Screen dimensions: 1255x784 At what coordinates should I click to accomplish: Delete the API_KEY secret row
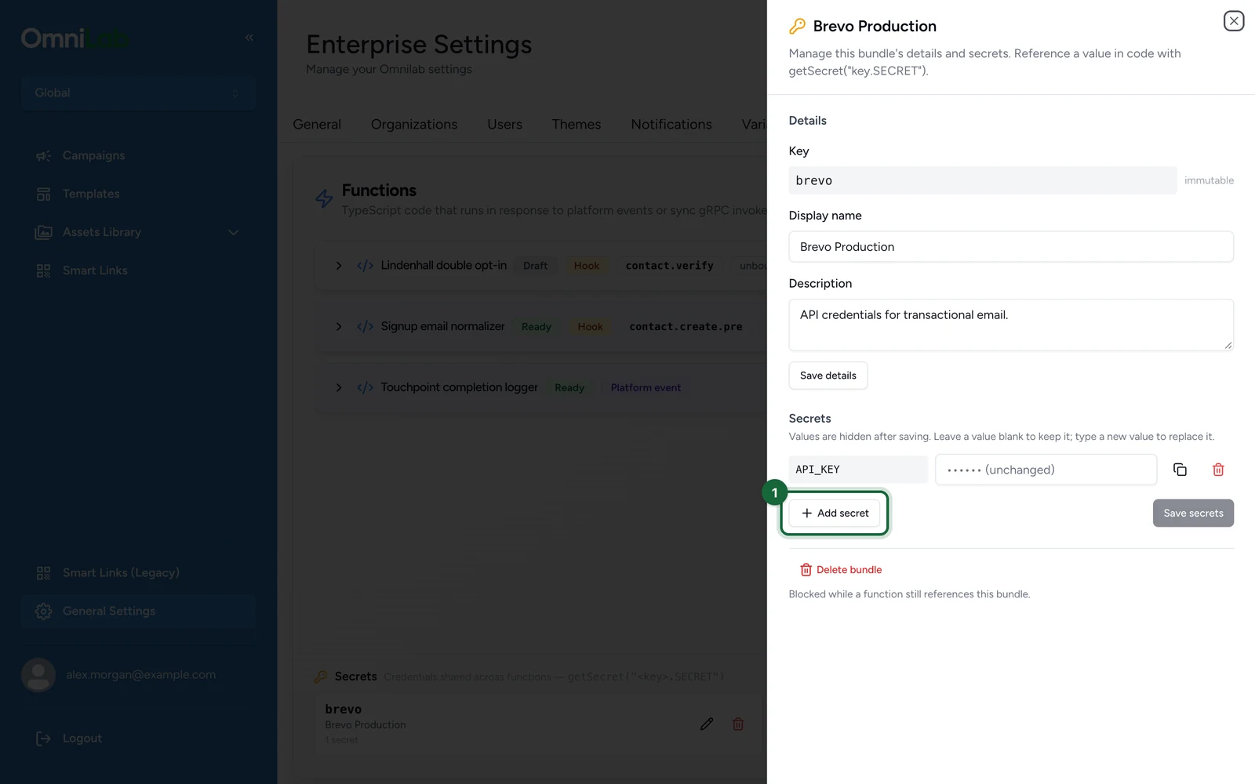click(x=1218, y=470)
